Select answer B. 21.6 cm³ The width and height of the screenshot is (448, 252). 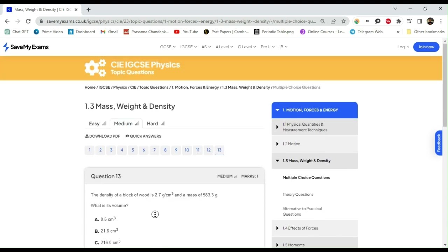tap(106, 231)
